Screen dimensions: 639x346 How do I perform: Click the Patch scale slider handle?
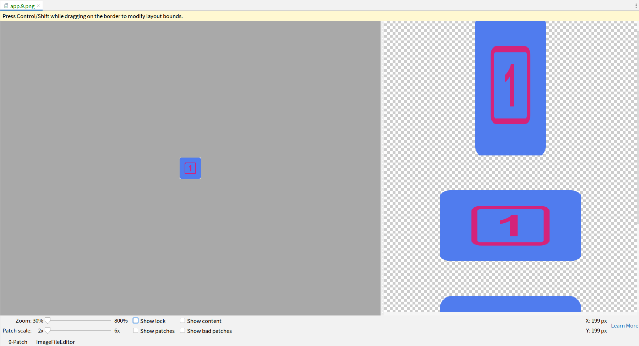pyautogui.click(x=48, y=330)
